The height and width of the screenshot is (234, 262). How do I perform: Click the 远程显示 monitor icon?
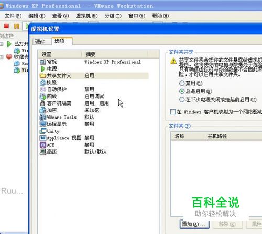(x=43, y=124)
